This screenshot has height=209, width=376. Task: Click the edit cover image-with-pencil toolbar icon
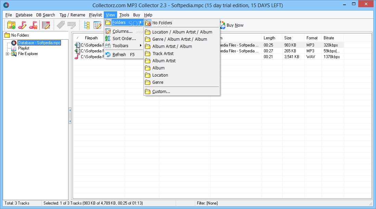click(46, 25)
